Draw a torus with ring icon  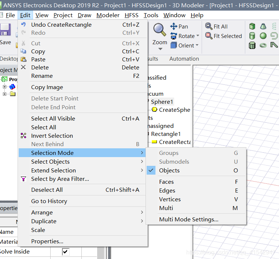(263, 45)
